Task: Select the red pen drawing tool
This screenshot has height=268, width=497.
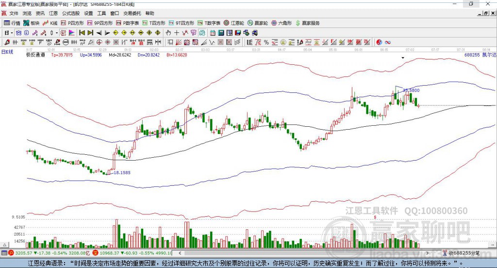Action: tap(7, 42)
